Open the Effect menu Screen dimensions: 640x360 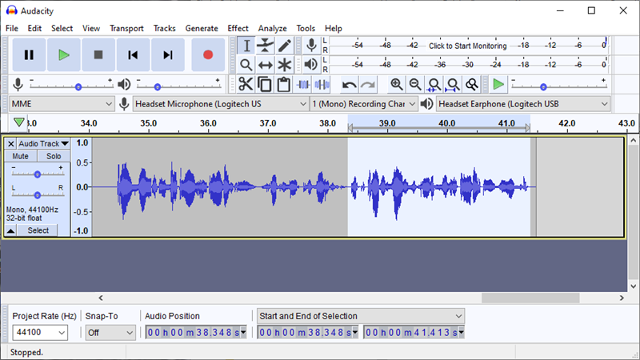click(x=238, y=28)
